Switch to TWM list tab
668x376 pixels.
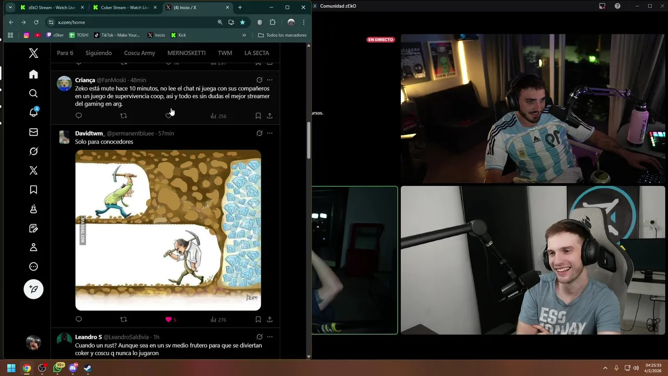[225, 53]
